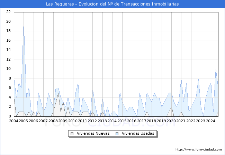Image resolution: width=225 pixels, height=155 pixels.
Task: Click the 2017 x-axis label
Action: (x=142, y=121)
